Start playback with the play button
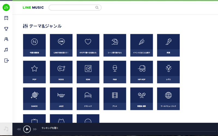This screenshot has height=136, width=218. (x=27, y=129)
